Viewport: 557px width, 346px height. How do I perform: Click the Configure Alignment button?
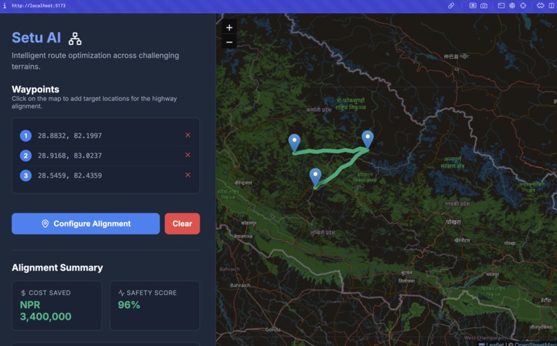coord(86,224)
